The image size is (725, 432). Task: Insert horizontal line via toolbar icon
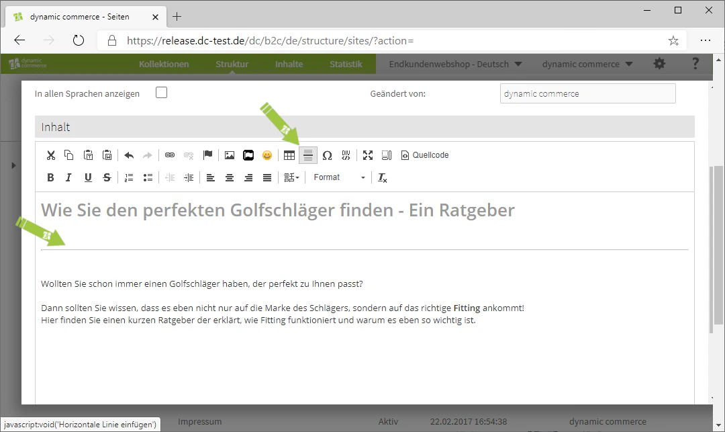click(308, 155)
